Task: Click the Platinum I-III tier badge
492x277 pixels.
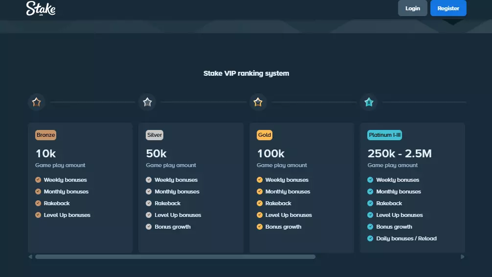Action: tap(385, 135)
